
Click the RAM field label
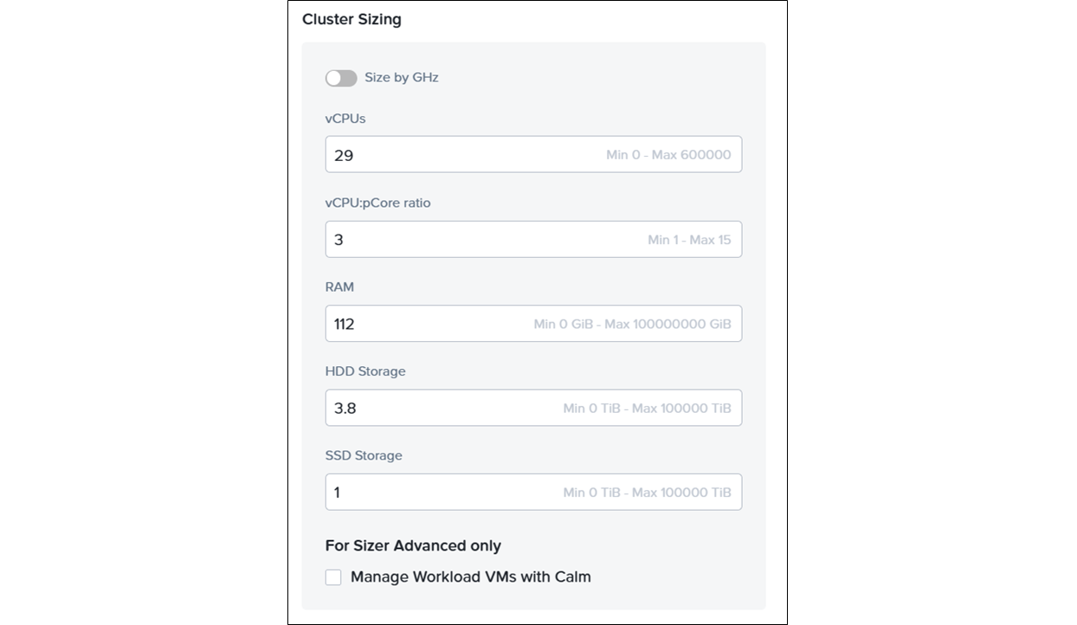[x=339, y=287]
